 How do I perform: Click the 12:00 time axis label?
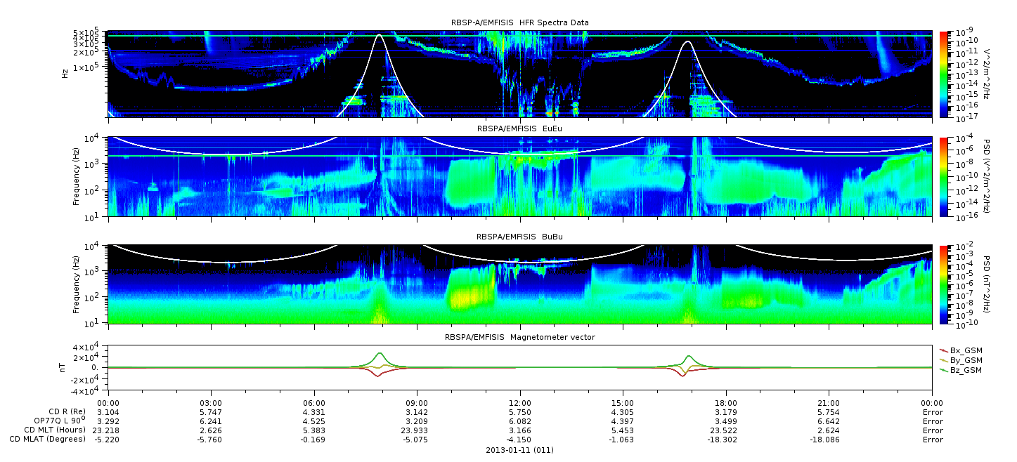click(x=519, y=403)
